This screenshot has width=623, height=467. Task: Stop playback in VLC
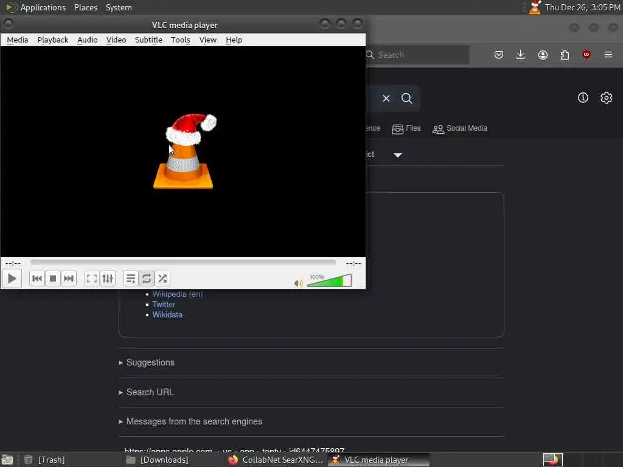coord(52,278)
